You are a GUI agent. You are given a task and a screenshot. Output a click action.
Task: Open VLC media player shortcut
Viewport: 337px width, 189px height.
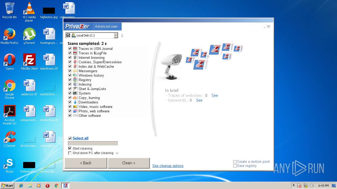point(29,12)
